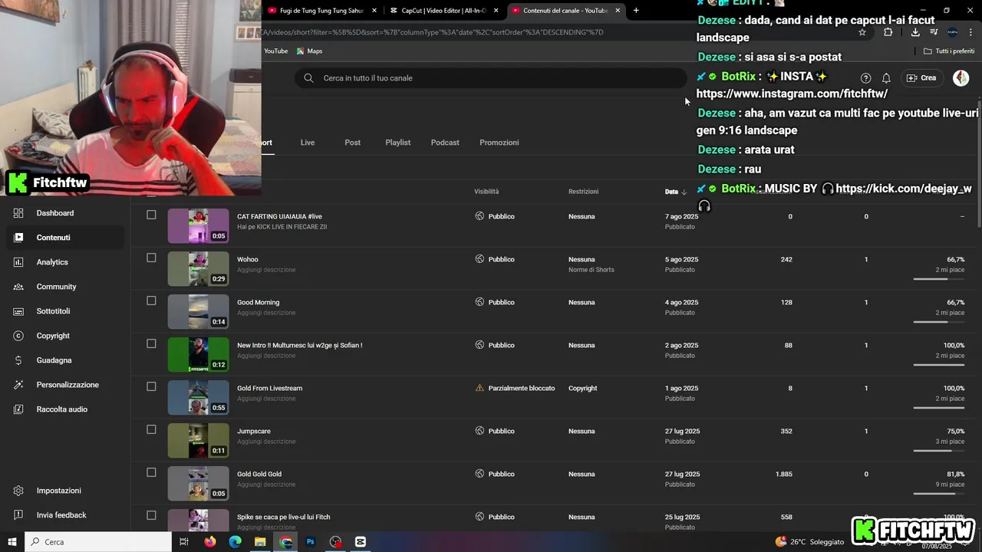The width and height of the screenshot is (982, 552).
Task: Select the New Intro video checkbox
Action: (151, 344)
